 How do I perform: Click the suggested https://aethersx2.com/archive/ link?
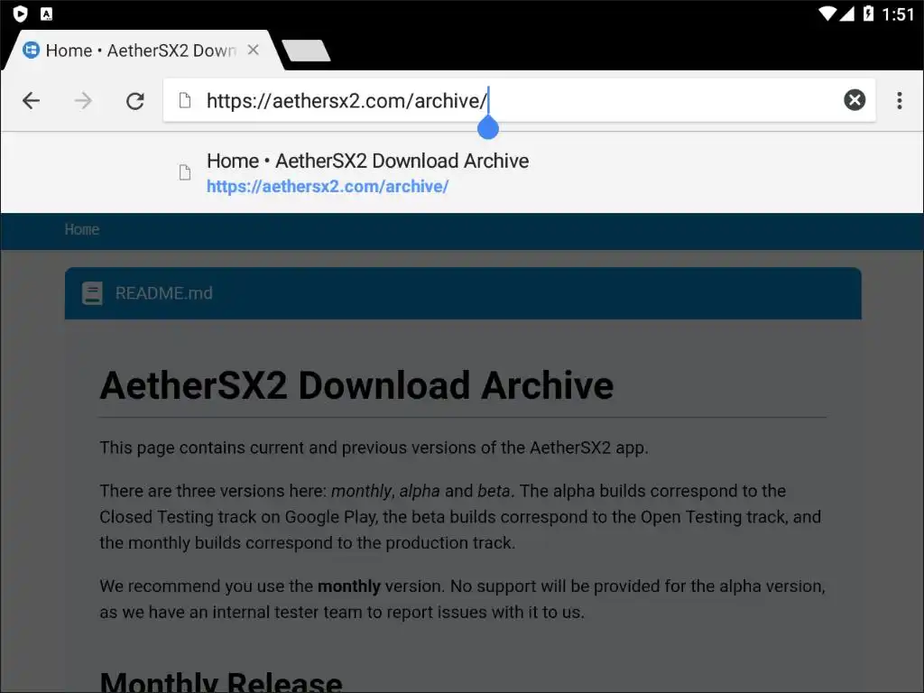(x=328, y=186)
